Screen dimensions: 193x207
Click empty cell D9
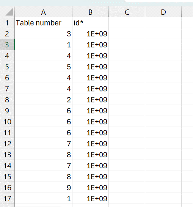(163, 111)
